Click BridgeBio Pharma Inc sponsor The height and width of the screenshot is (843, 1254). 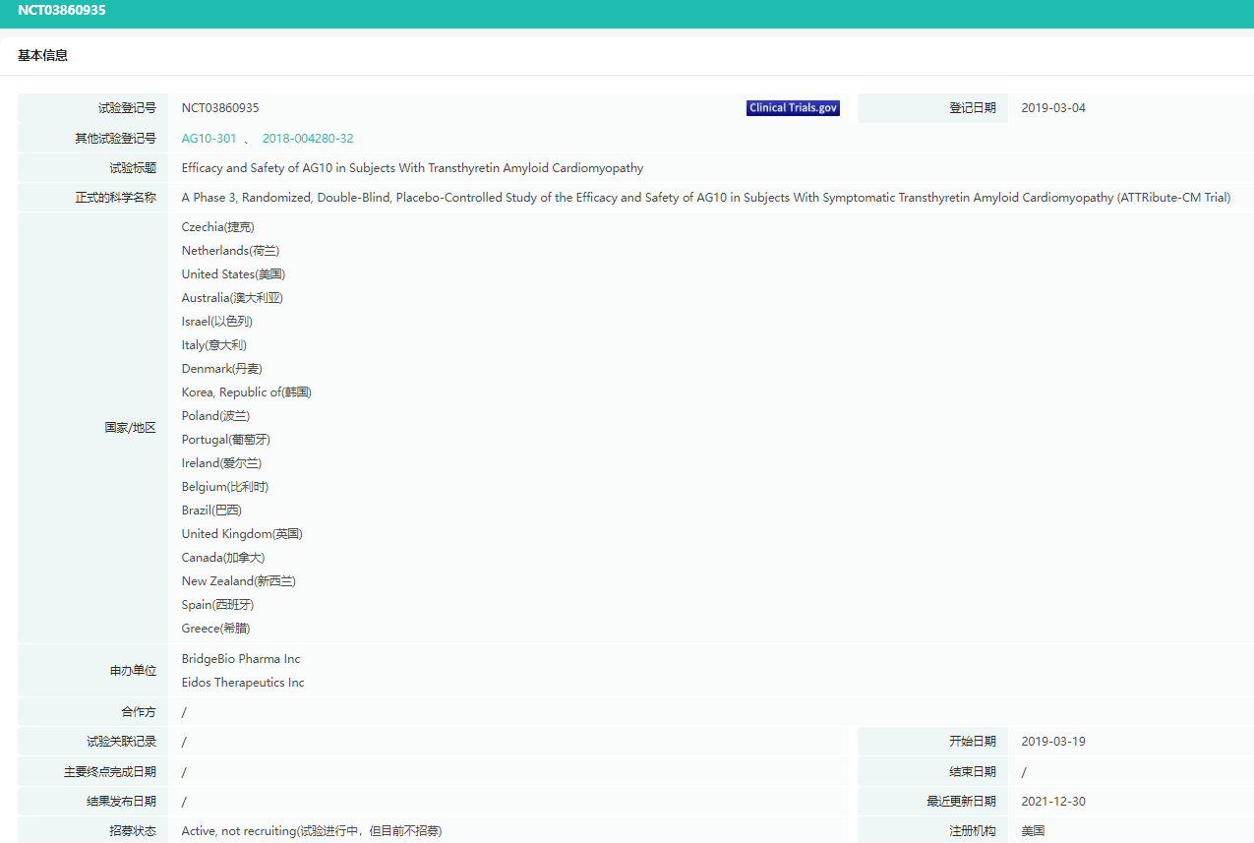pyautogui.click(x=241, y=659)
